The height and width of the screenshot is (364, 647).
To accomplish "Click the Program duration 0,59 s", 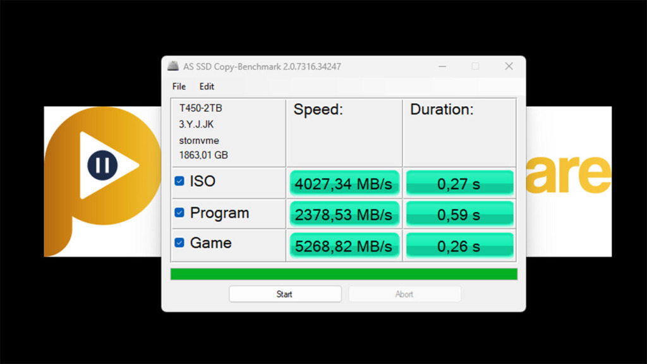I will pyautogui.click(x=459, y=214).
